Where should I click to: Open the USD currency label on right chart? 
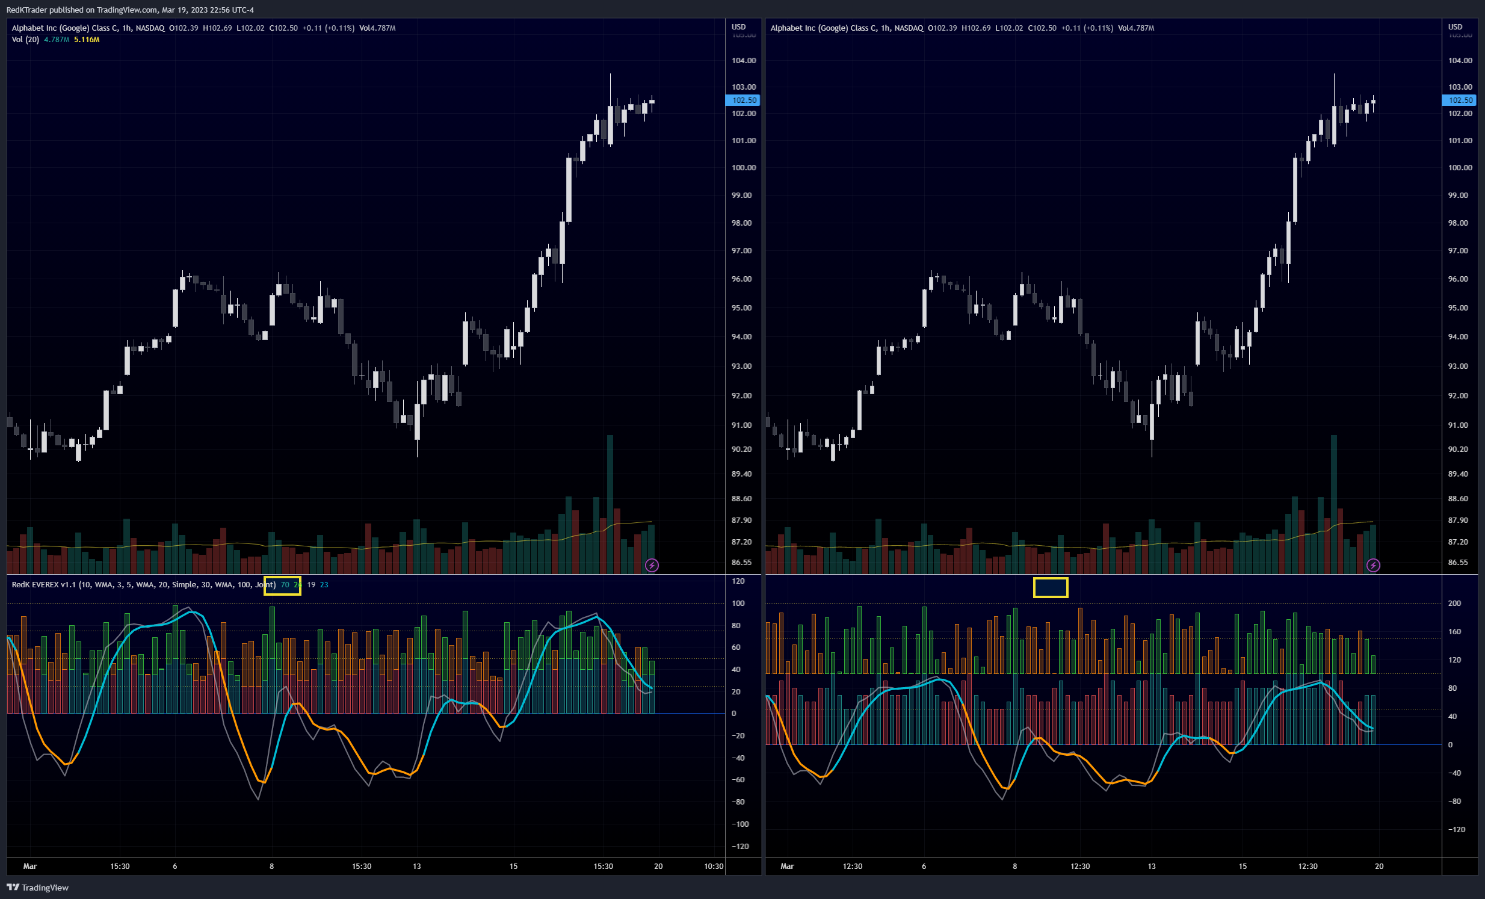(x=1455, y=27)
